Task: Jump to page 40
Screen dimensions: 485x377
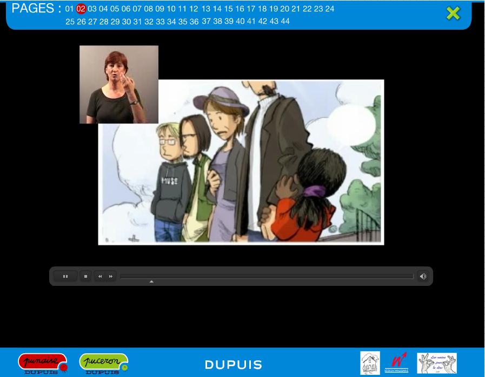Action: [x=240, y=21]
